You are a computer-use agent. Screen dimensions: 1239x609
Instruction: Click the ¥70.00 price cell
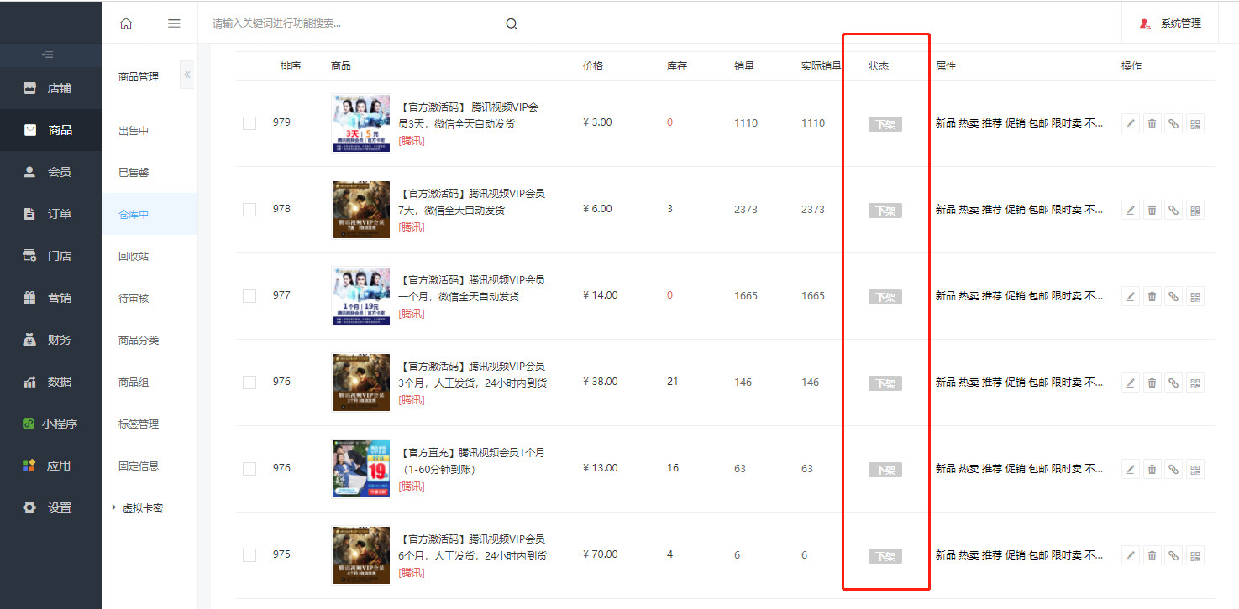[600, 554]
